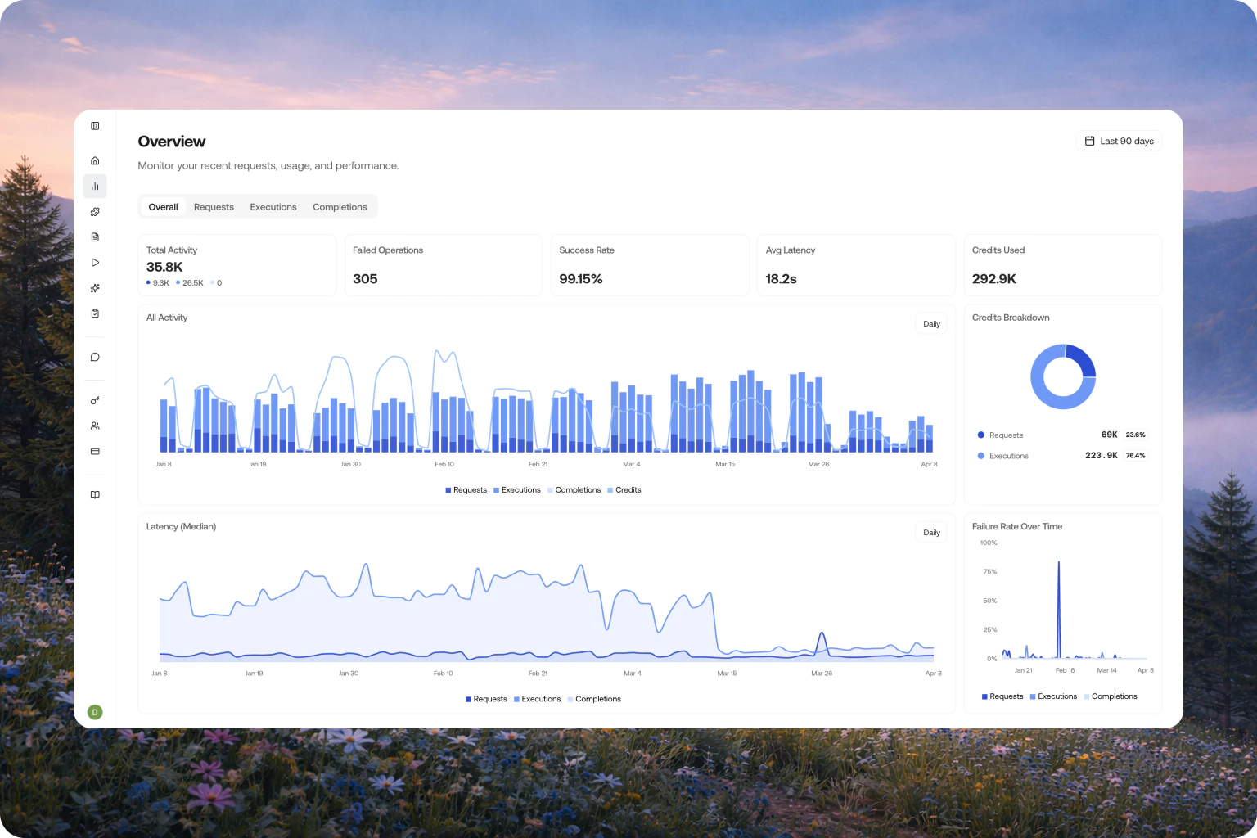The width and height of the screenshot is (1257, 838).
Task: Open the team members sidebar icon
Action: click(95, 425)
